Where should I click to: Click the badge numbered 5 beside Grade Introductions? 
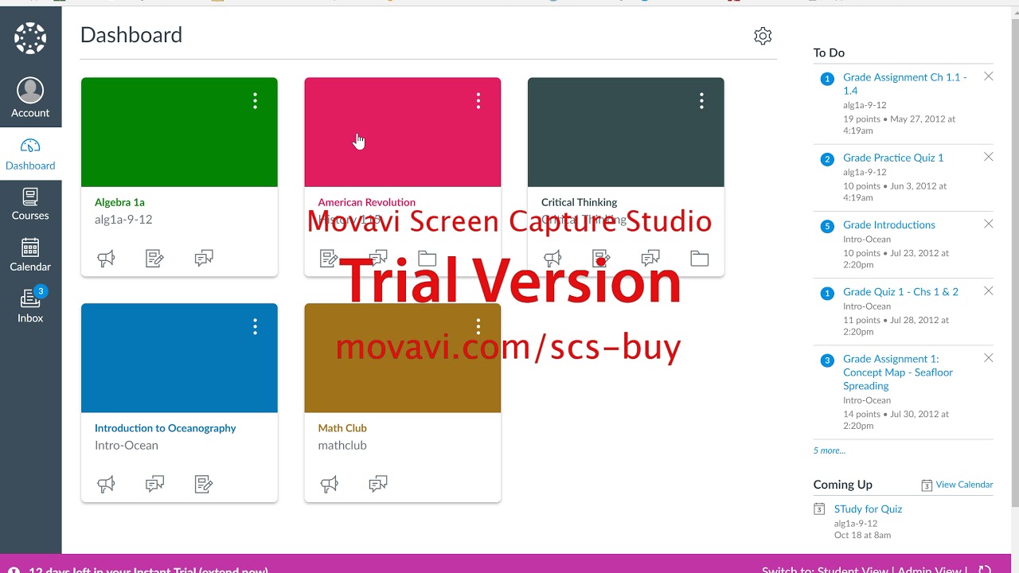[x=827, y=226]
